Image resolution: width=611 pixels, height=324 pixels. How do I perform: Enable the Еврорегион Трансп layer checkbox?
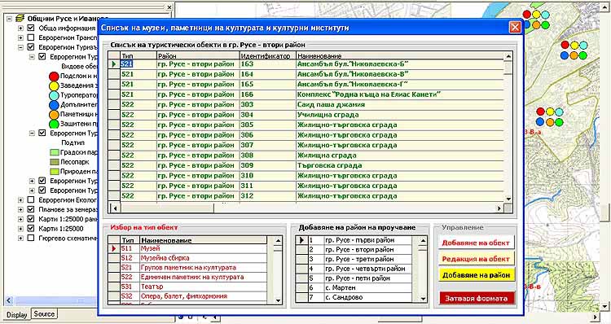(31, 37)
